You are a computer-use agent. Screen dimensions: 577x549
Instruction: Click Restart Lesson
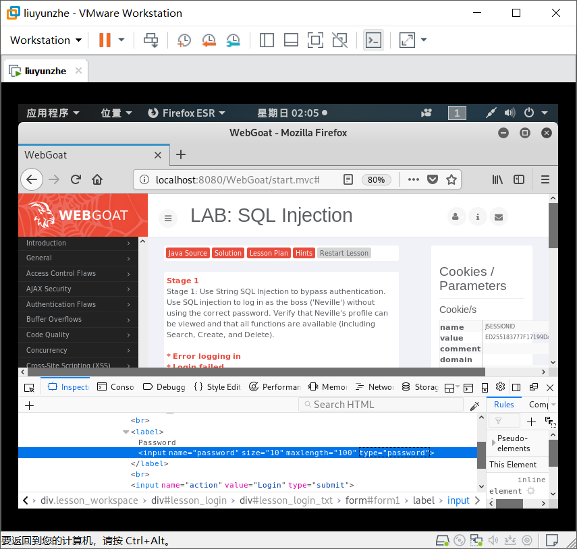click(x=344, y=253)
